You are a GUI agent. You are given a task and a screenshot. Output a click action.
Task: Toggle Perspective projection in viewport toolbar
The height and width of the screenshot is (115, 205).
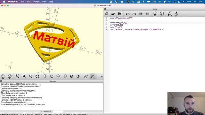tap(86, 76)
